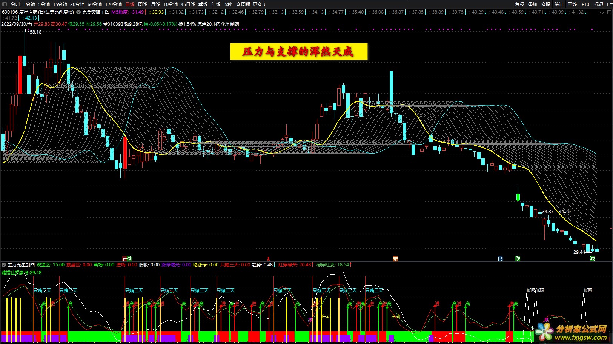
Task: Switch to 季线 quarterly chart
Action: coord(203,4)
